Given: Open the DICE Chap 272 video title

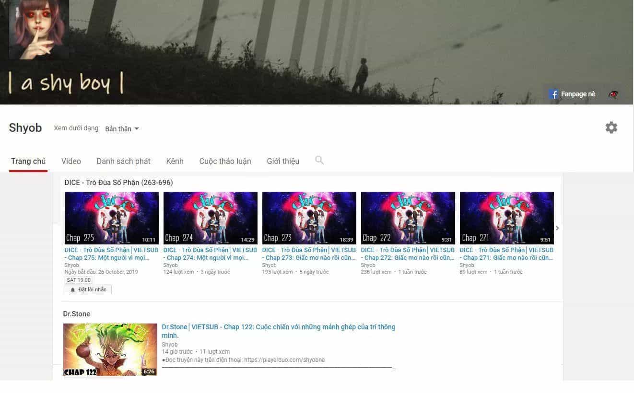Looking at the screenshot, I should pos(408,254).
